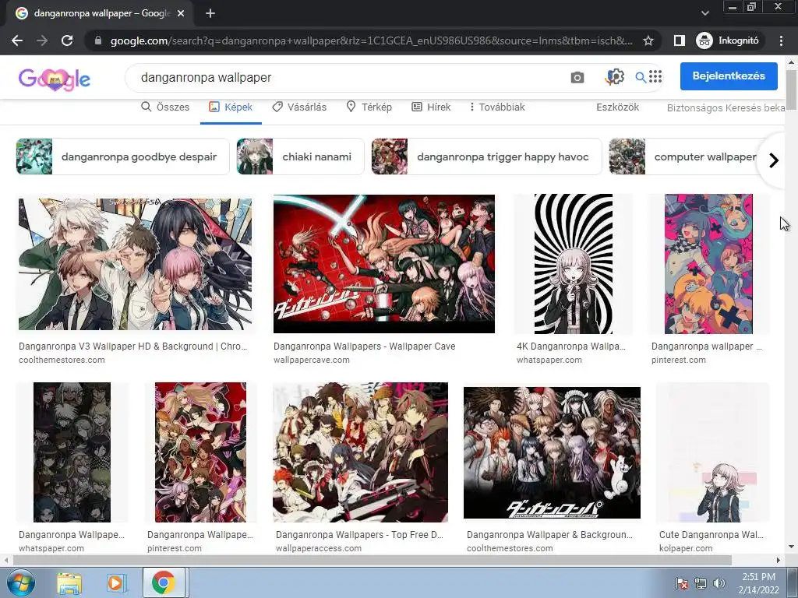Open the quick settings gear icon
This screenshot has height=598, width=798.
coord(615,77)
